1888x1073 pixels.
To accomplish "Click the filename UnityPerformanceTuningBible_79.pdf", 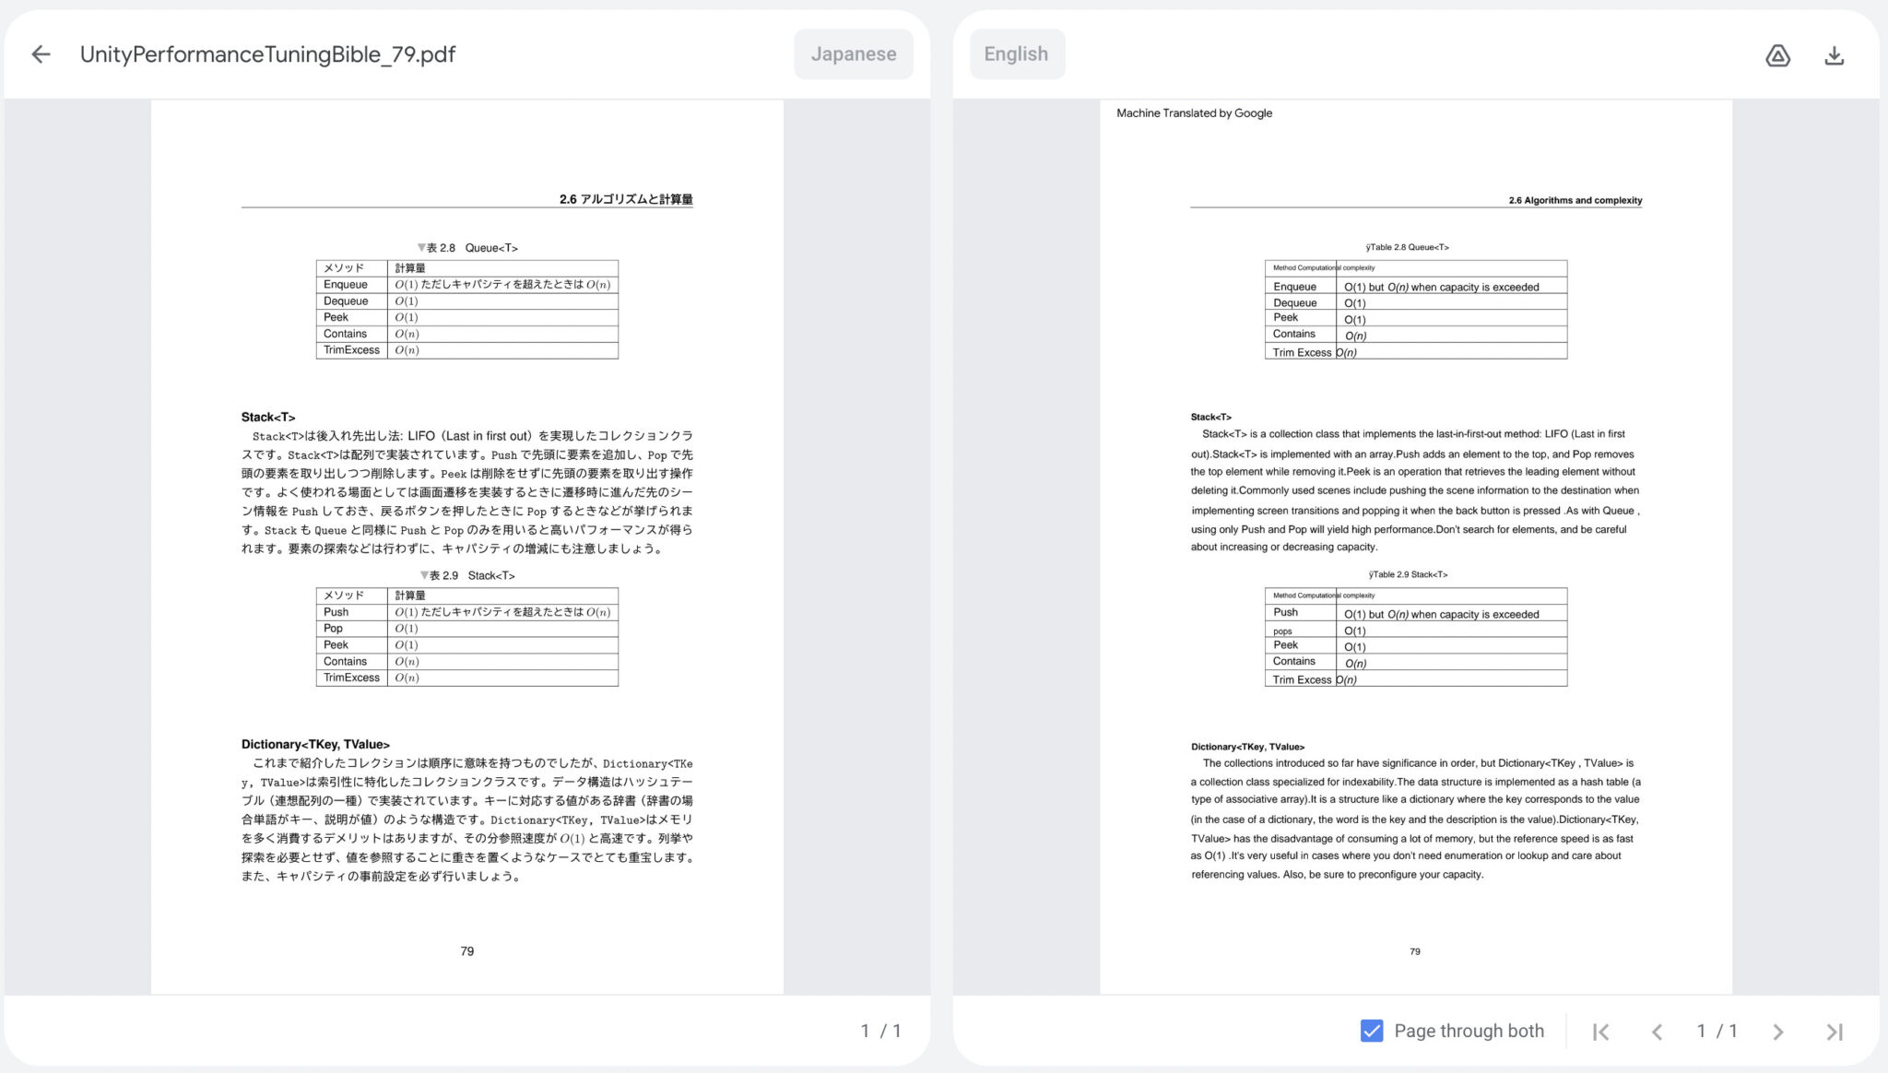I will [266, 54].
